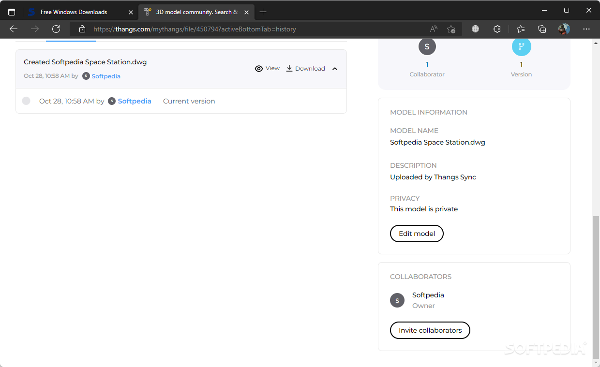Viewport: 600px width, 367px height.
Task: Click the model name Softpedia Space Station.dwg
Action: point(437,142)
